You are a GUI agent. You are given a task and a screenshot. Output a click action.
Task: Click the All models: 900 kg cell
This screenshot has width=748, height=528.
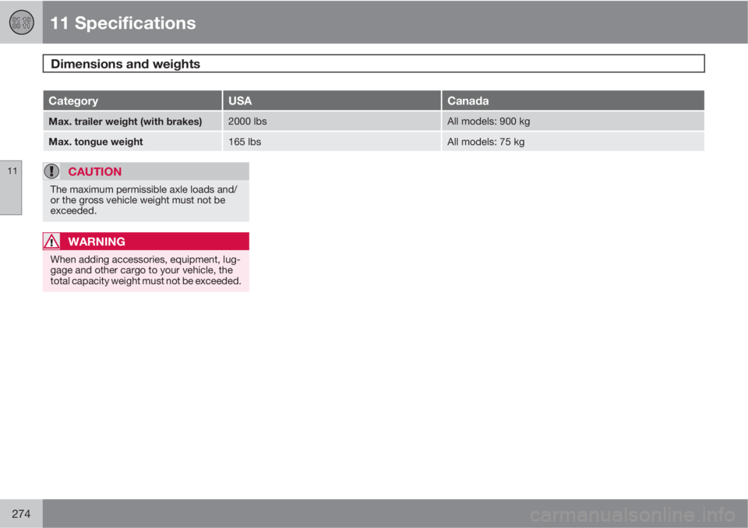coord(489,121)
